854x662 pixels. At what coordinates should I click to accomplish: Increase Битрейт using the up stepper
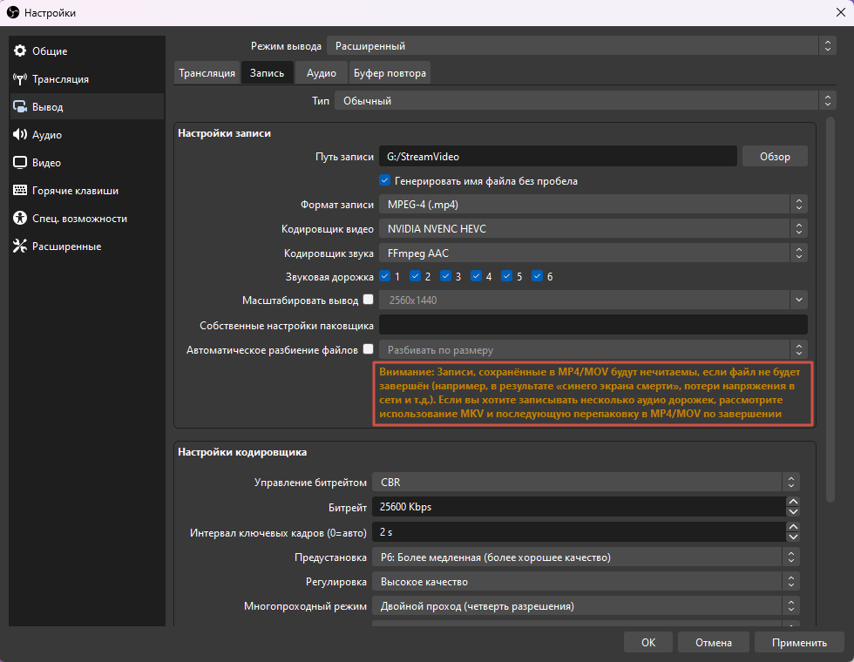(792, 502)
